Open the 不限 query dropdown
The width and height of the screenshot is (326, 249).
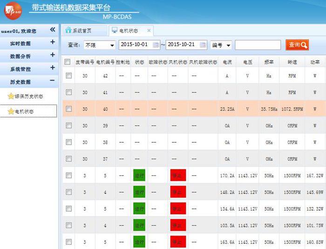(99, 45)
